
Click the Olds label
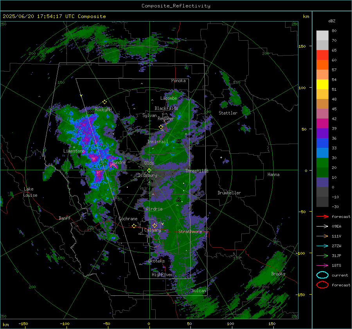149,163
